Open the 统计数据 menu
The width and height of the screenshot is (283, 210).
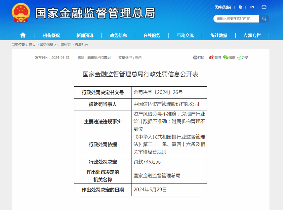219,35
